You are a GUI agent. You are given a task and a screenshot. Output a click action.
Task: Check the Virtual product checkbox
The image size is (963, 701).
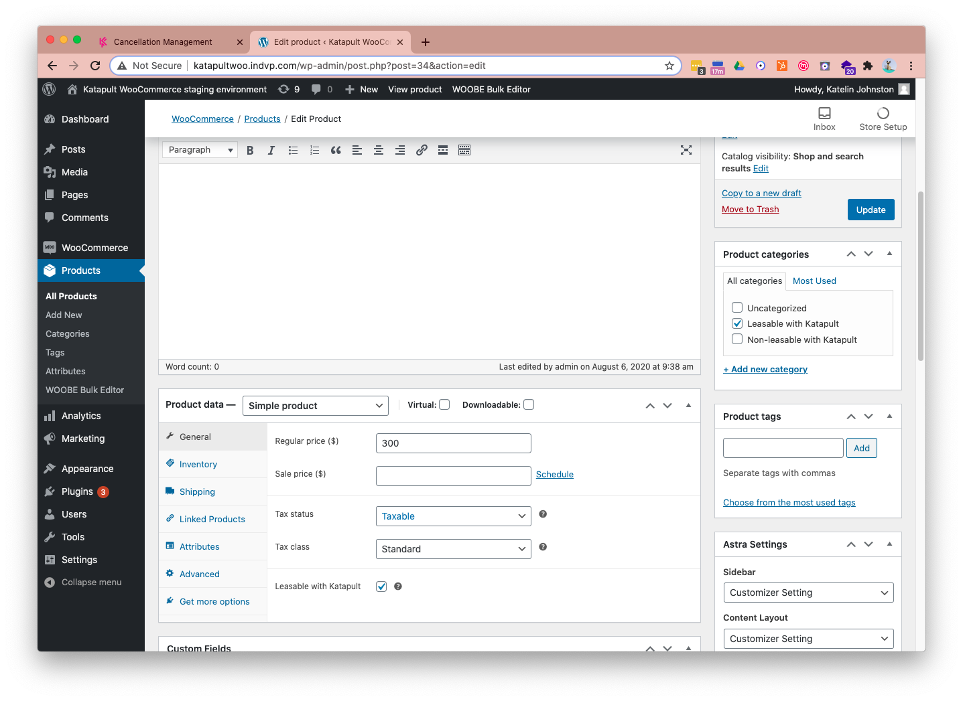pos(444,404)
